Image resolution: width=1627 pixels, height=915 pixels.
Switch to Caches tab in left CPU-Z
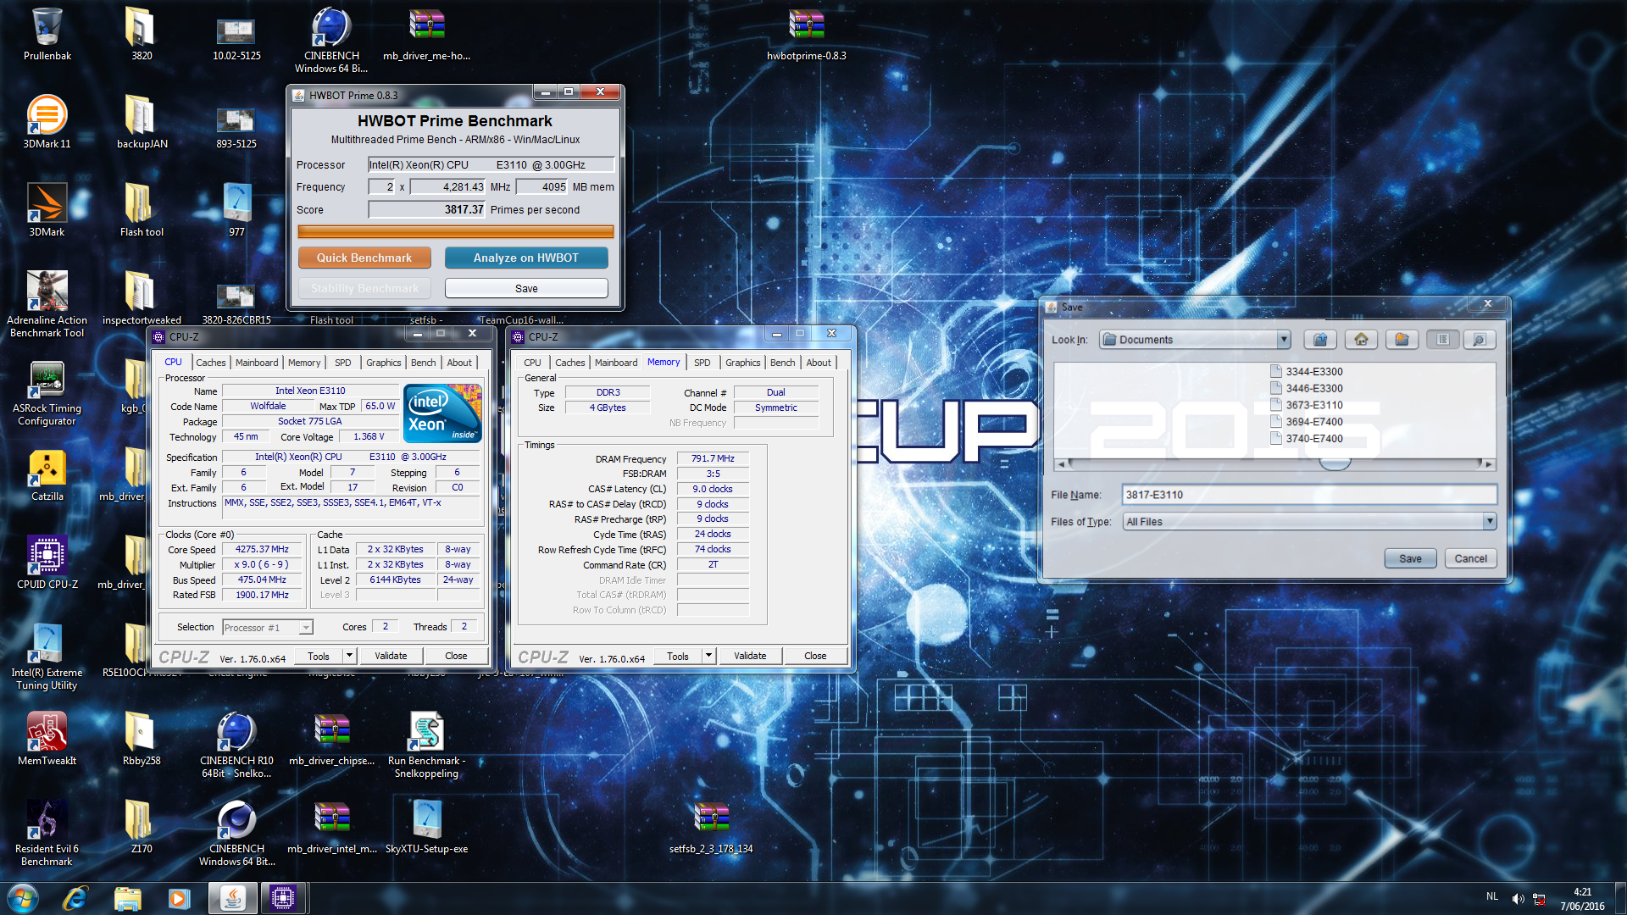(210, 363)
